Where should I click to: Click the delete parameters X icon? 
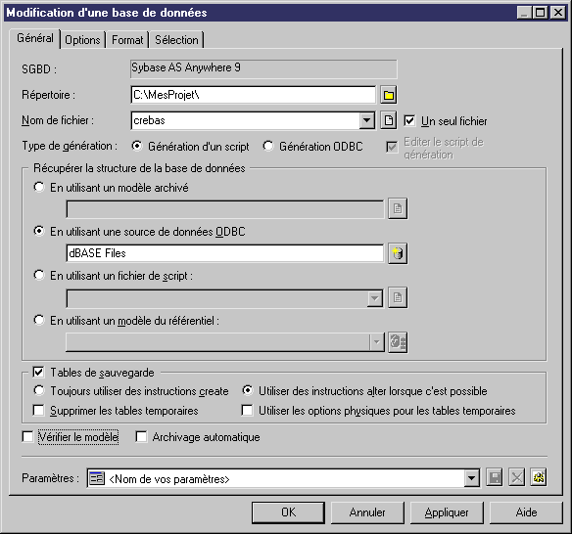(516, 477)
